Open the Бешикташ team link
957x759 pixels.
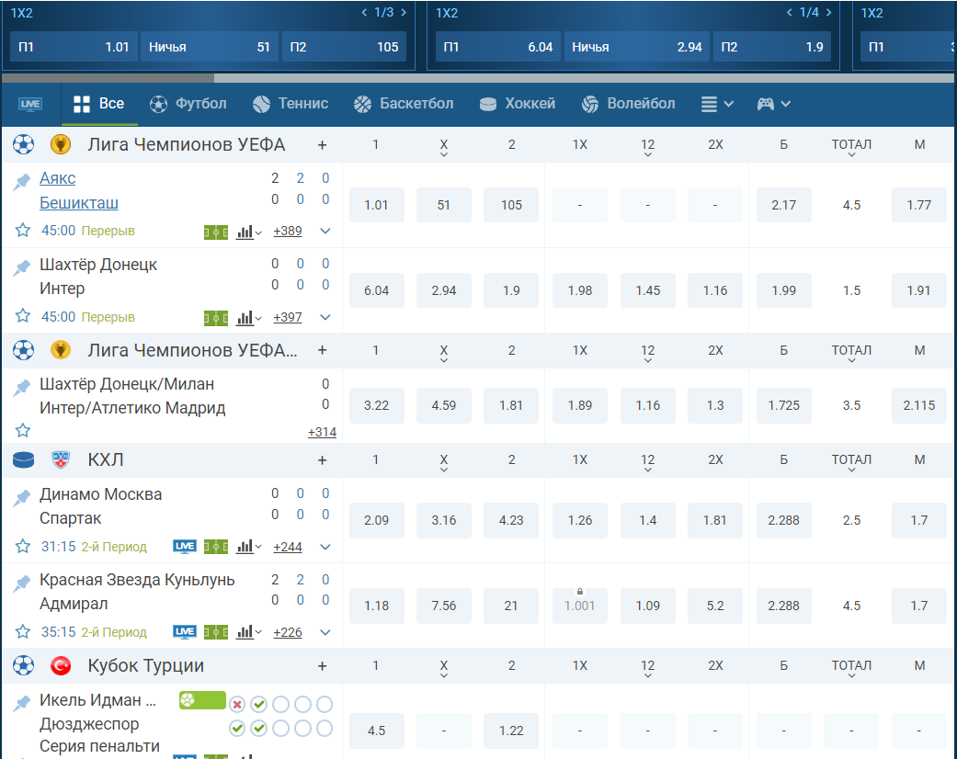pos(79,203)
